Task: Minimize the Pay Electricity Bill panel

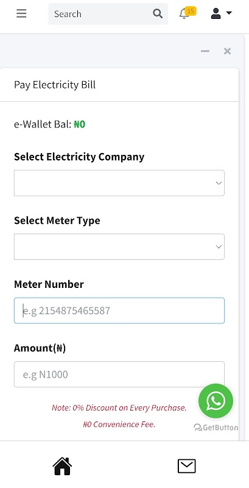Action: pos(205,51)
